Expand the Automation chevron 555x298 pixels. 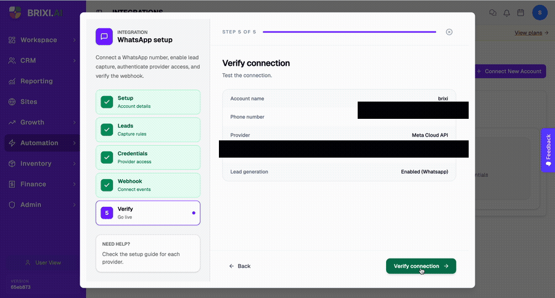click(x=75, y=143)
